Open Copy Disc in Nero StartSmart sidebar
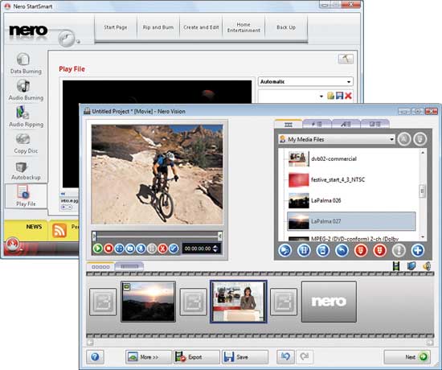Viewport: 442px width, 370px height. 26,143
